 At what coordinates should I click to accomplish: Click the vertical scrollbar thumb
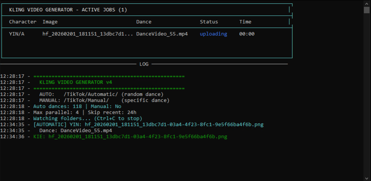click(366, 10)
